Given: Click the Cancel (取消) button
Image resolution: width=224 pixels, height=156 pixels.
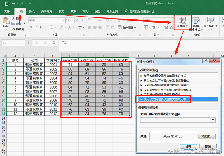Looking at the screenshot, I should pos(208,147).
